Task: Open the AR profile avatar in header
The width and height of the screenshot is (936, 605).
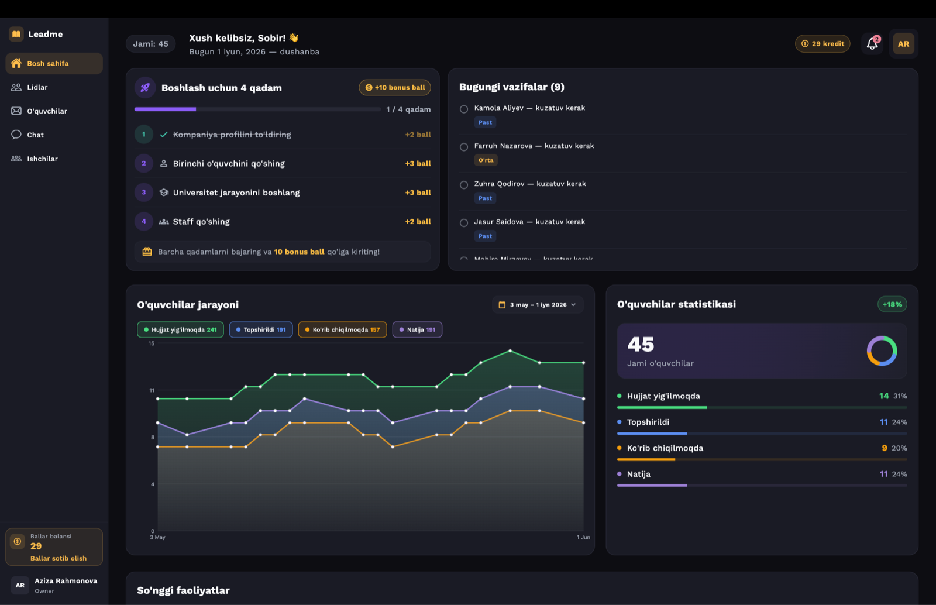Action: [x=903, y=44]
